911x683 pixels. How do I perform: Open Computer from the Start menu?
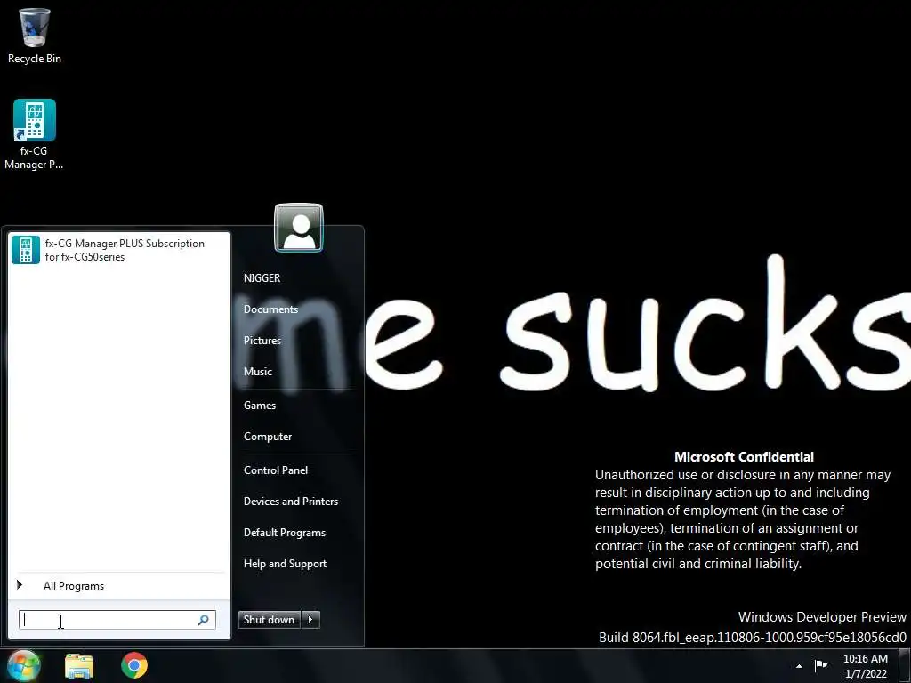pos(268,437)
